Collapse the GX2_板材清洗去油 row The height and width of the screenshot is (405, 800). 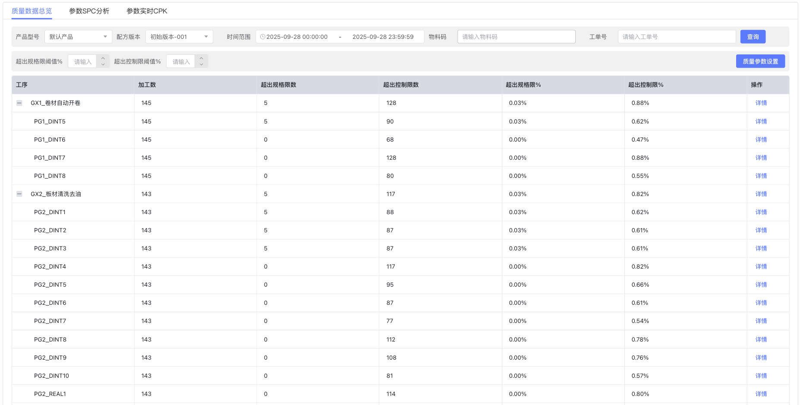[x=19, y=194]
